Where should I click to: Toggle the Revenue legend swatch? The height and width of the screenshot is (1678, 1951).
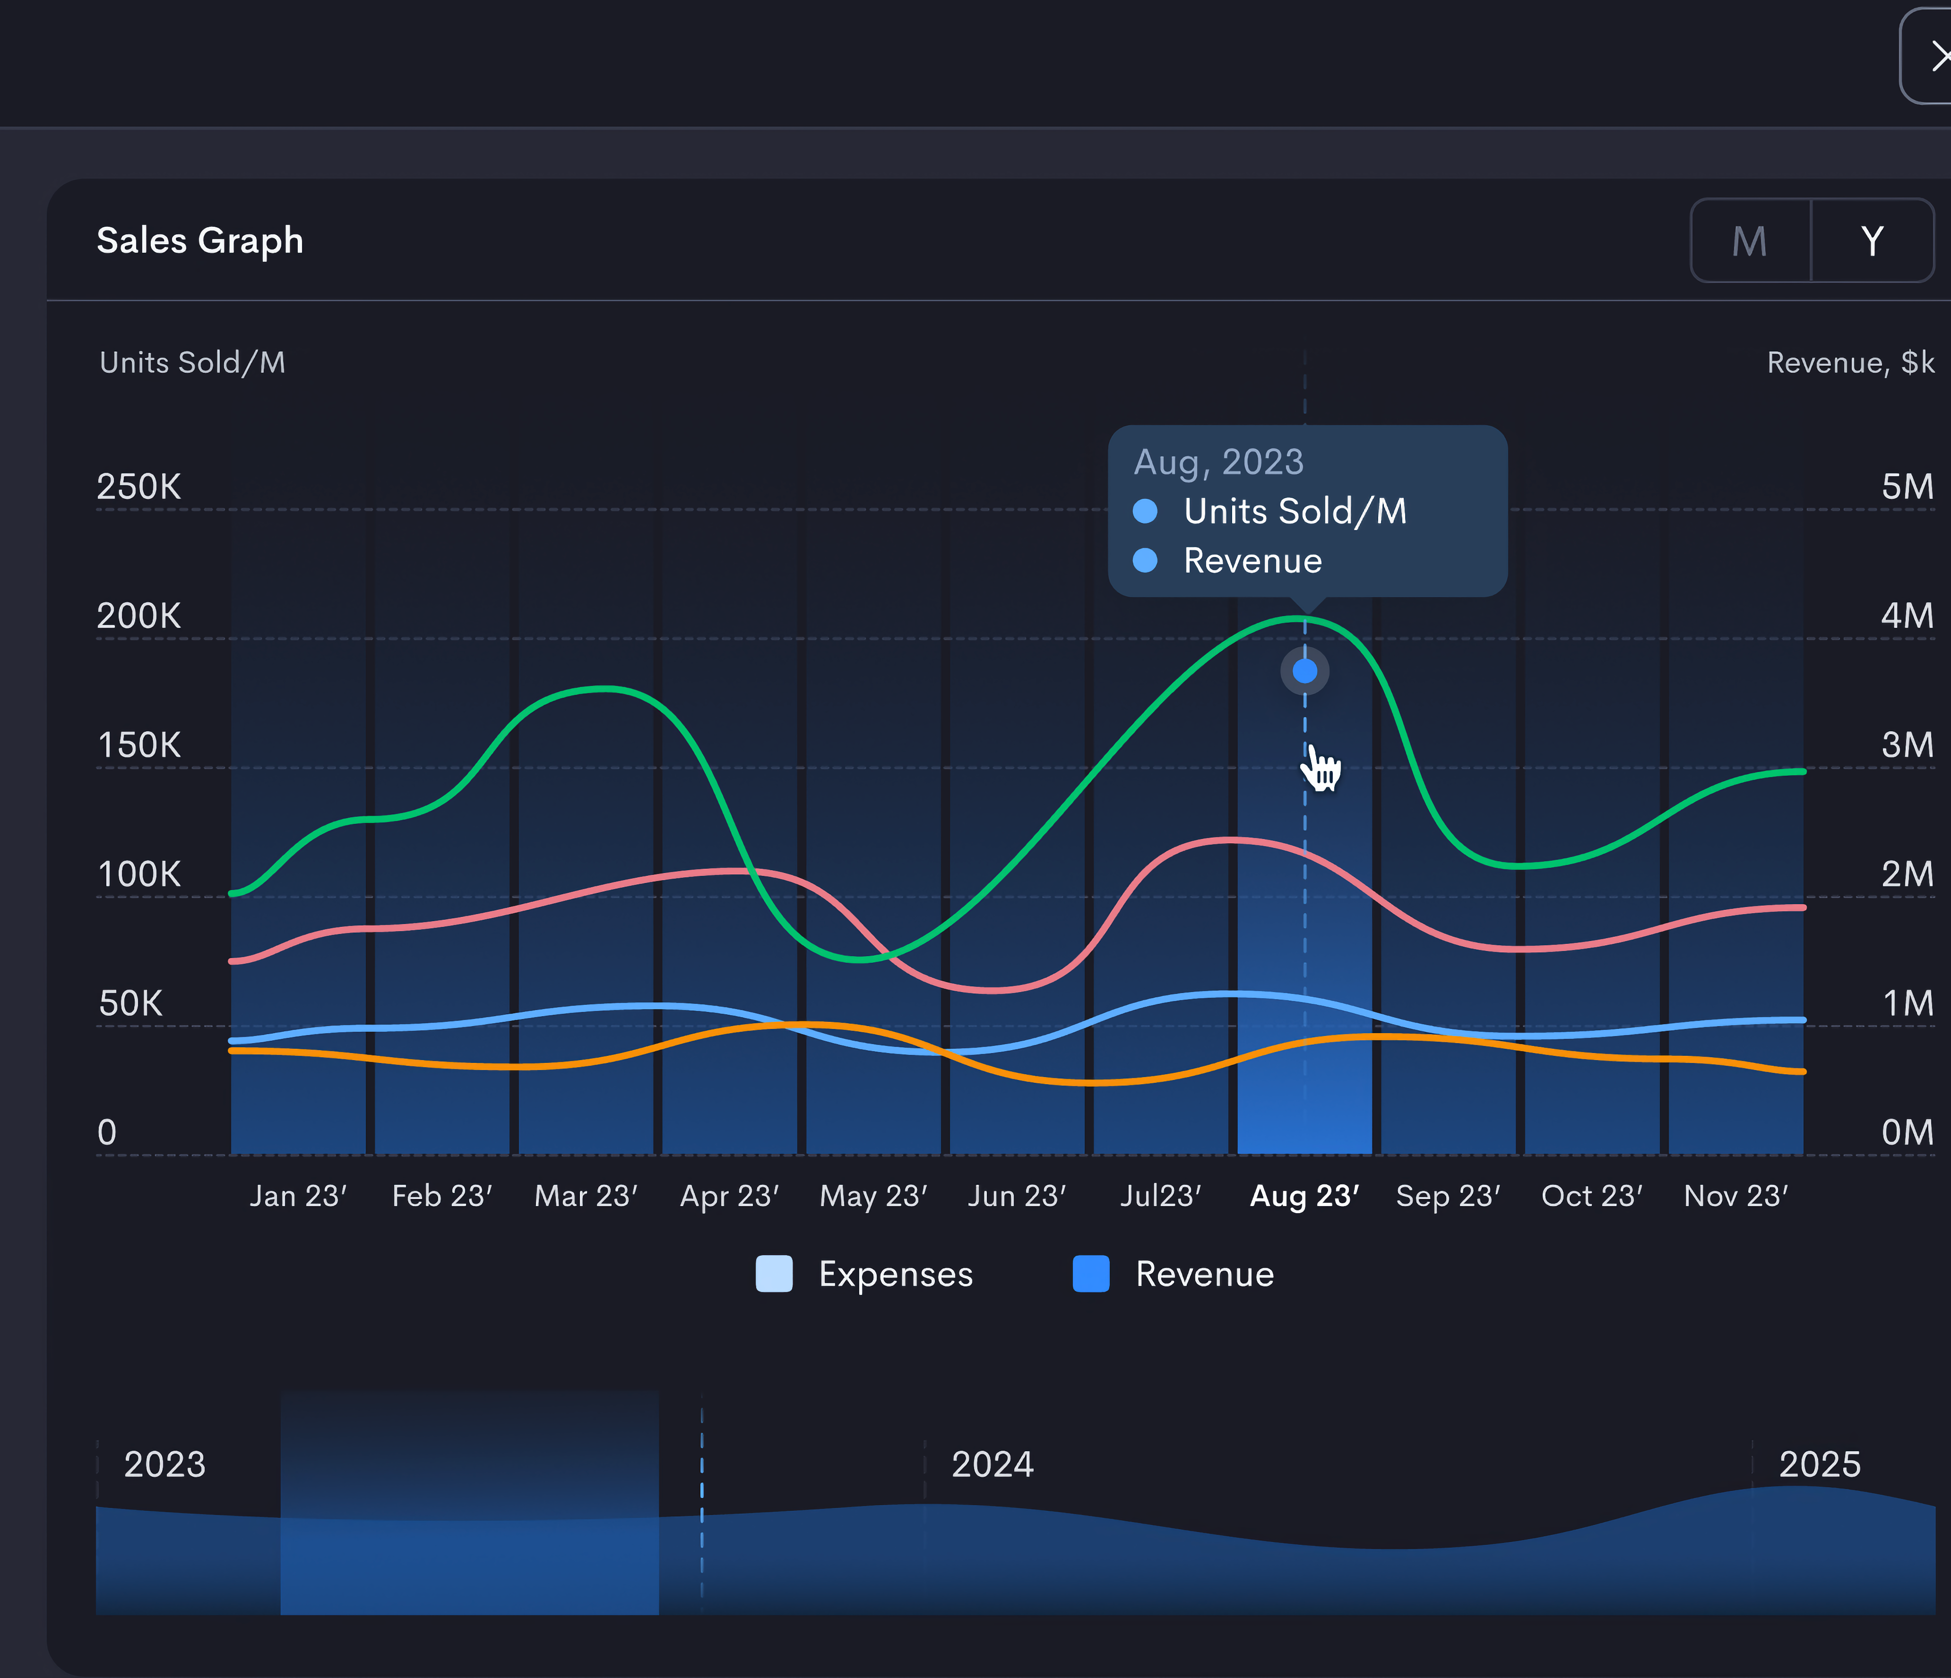pos(1091,1273)
